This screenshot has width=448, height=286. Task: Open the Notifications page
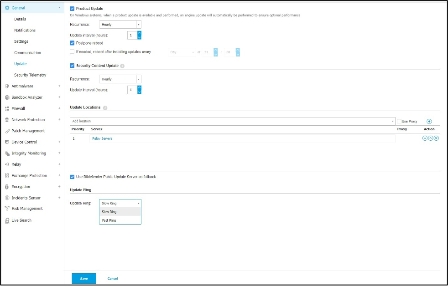point(25,31)
